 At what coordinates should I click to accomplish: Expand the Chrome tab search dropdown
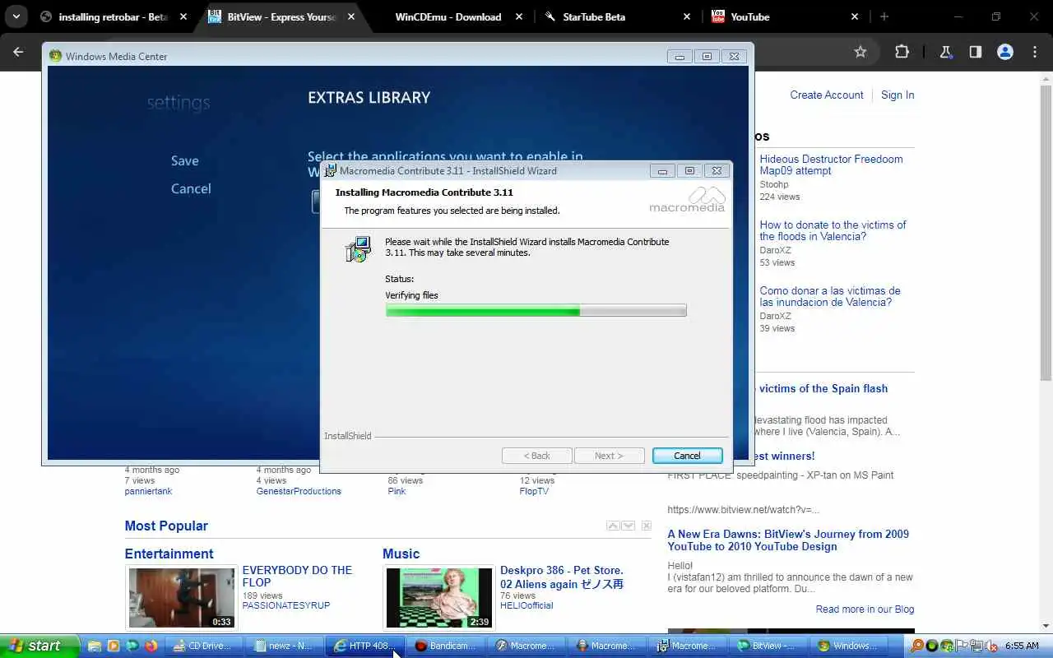[x=16, y=16]
